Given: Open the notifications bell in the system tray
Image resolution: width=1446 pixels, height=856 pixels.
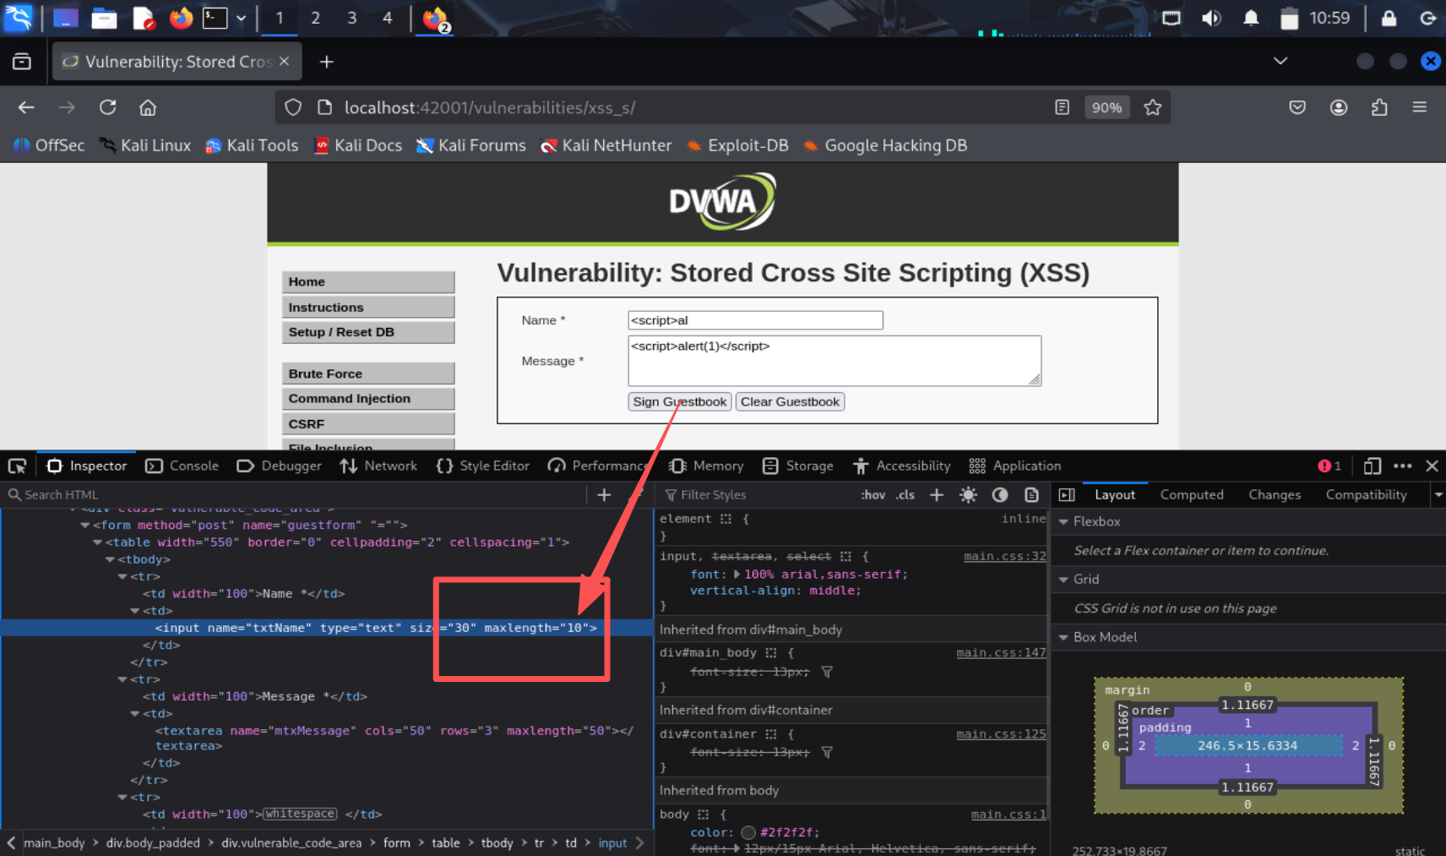Looking at the screenshot, I should [1251, 18].
